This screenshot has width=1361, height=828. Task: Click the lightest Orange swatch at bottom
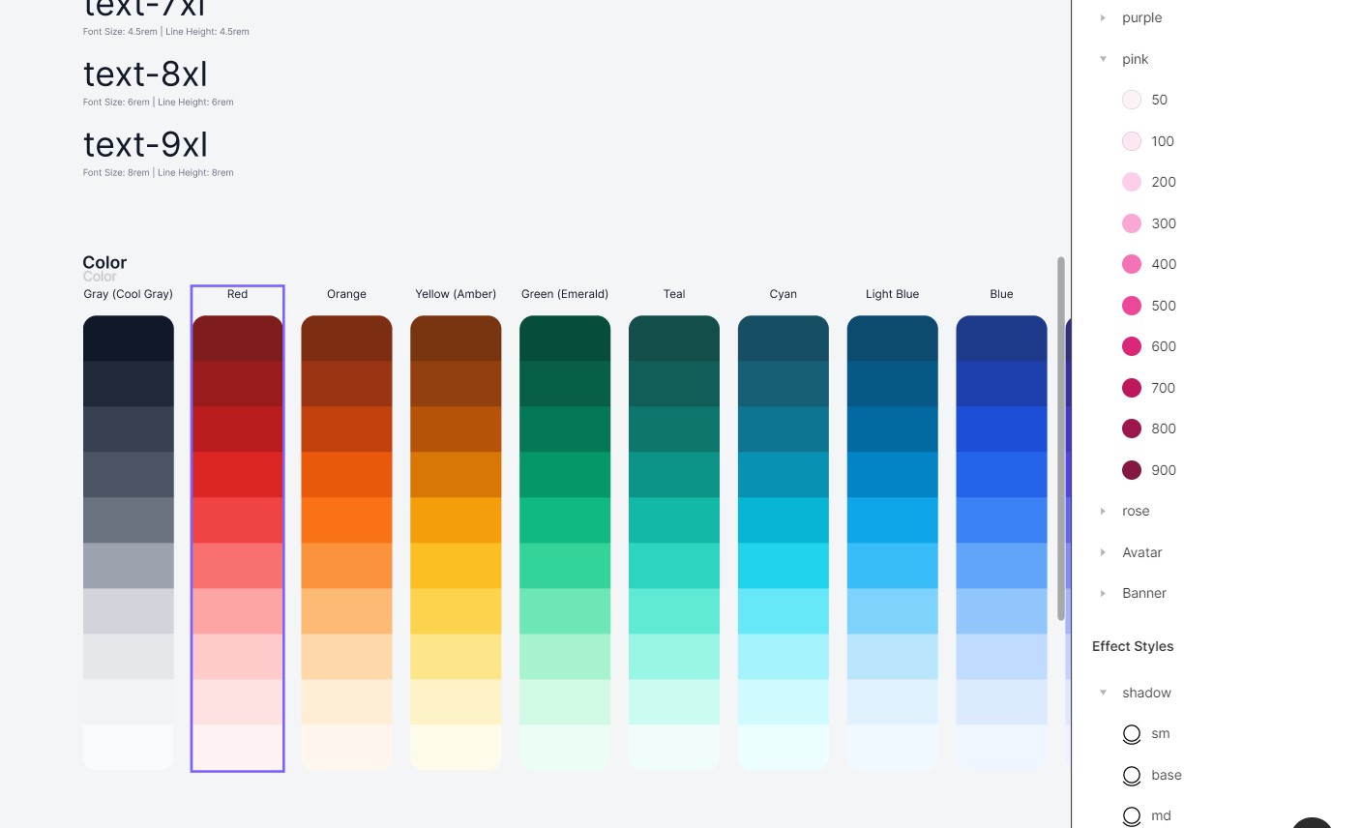coord(346,747)
